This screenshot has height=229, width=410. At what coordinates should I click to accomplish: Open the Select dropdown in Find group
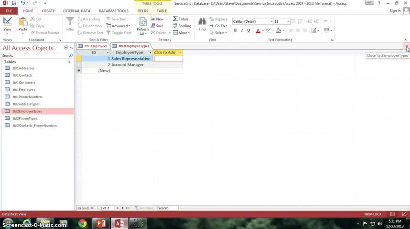click(218, 32)
